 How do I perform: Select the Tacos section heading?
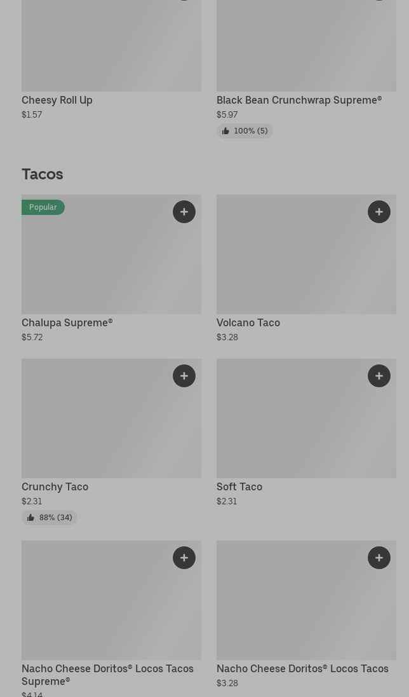click(42, 174)
